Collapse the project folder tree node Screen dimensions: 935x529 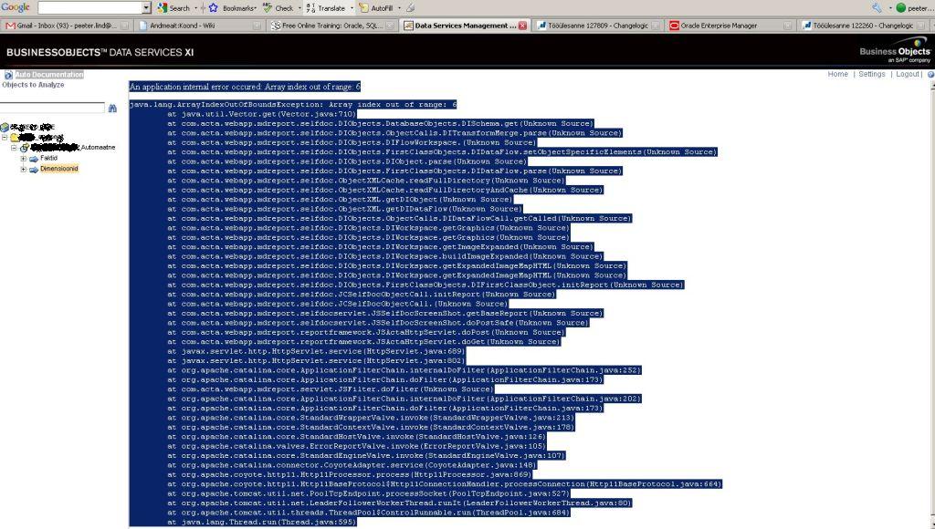tap(5, 138)
